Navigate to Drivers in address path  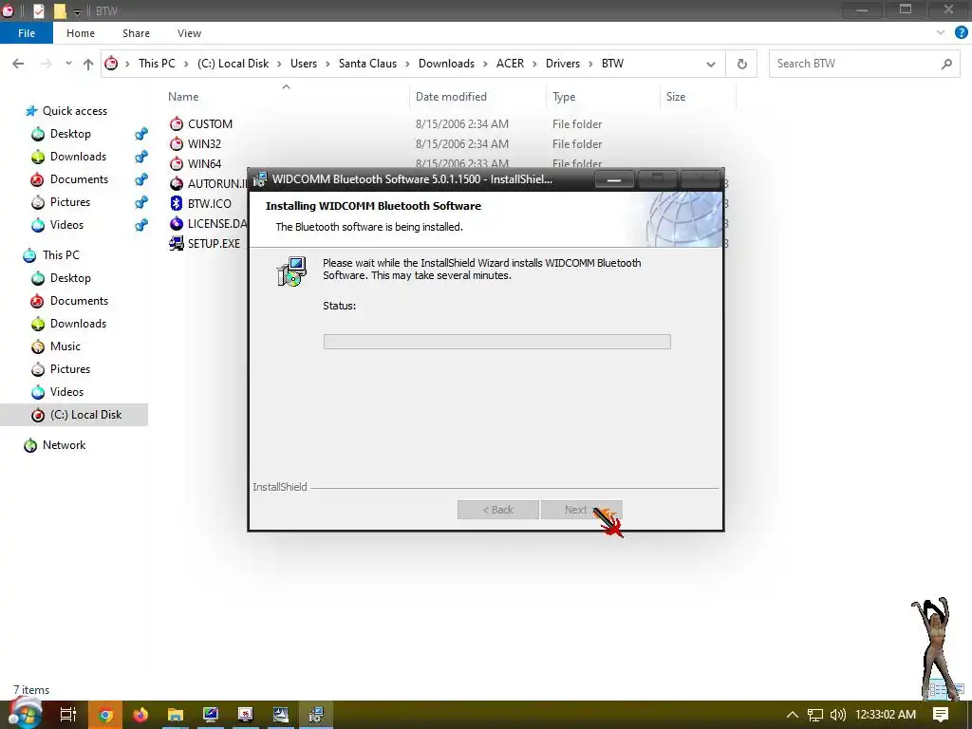point(563,64)
